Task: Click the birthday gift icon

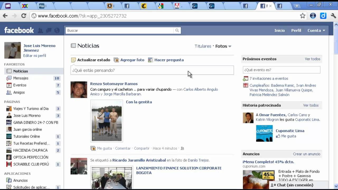Action: (x=246, y=85)
